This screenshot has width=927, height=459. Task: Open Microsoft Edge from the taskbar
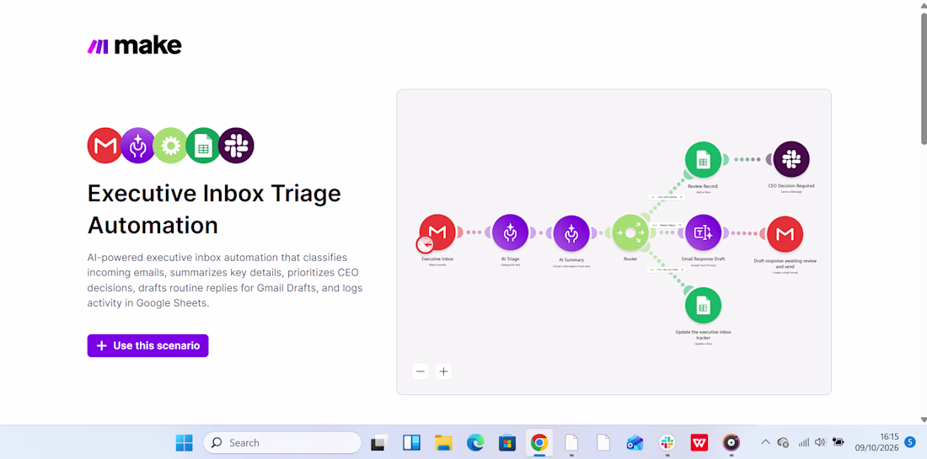(475, 442)
